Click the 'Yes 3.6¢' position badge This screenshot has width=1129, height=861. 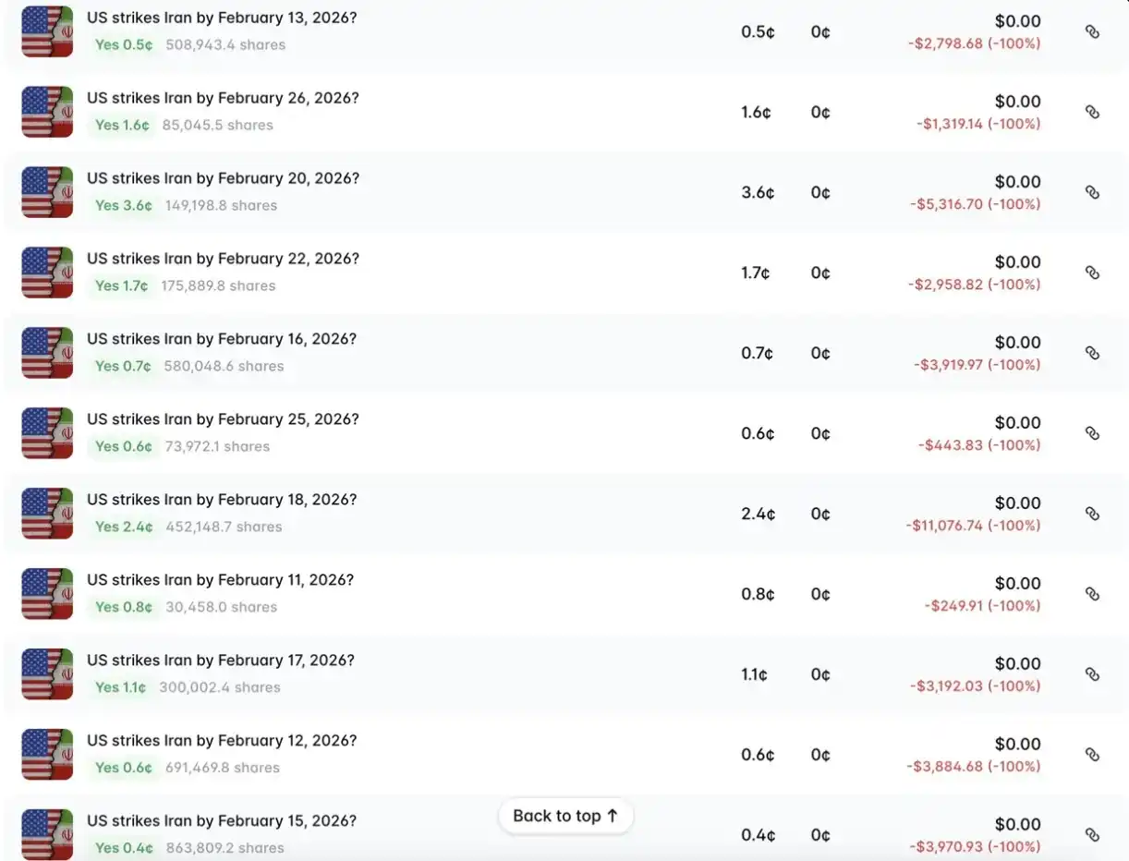(x=124, y=206)
